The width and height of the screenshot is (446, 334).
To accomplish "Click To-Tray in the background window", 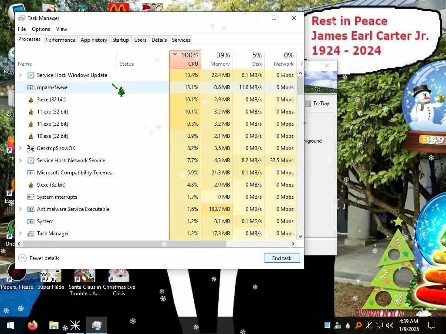I will pyautogui.click(x=318, y=104).
